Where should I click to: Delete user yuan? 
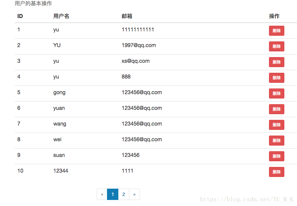pyautogui.click(x=277, y=109)
